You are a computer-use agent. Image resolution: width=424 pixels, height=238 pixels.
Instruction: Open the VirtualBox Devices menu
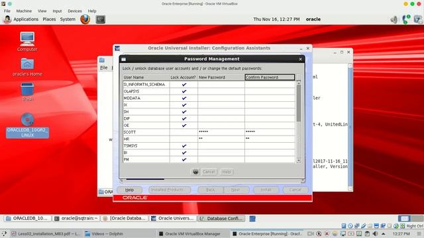click(x=75, y=11)
